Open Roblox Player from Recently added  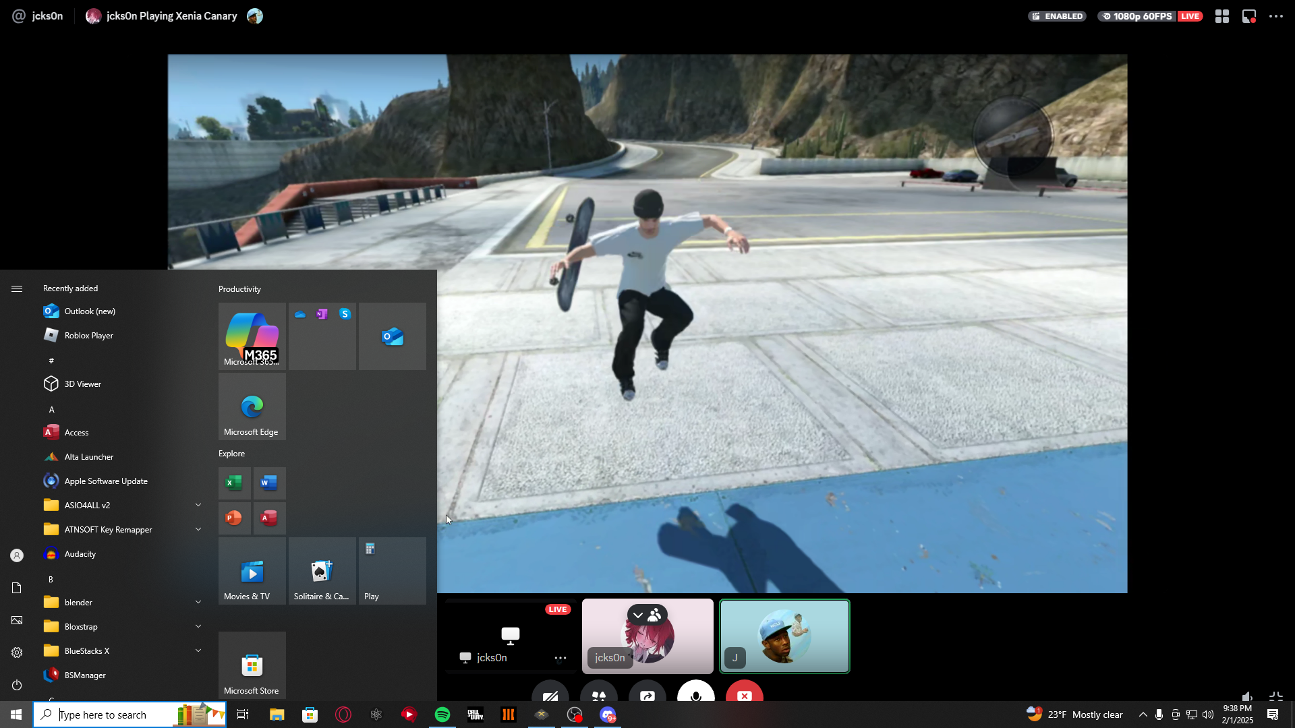click(88, 335)
